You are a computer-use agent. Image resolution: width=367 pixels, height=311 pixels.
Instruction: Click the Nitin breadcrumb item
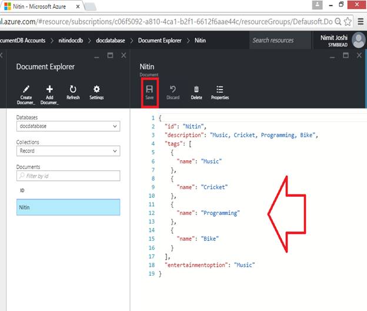click(x=200, y=40)
